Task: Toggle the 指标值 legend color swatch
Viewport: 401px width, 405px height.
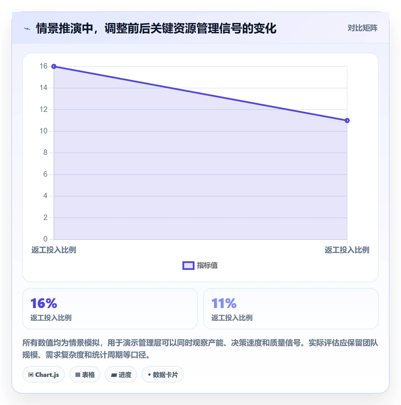Action: 188,266
